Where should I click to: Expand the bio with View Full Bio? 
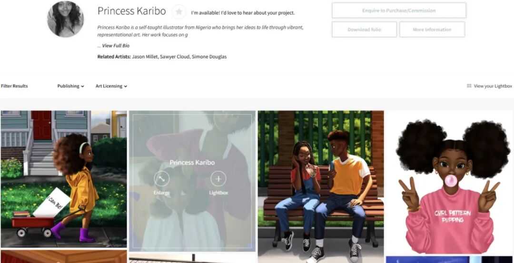pos(116,46)
